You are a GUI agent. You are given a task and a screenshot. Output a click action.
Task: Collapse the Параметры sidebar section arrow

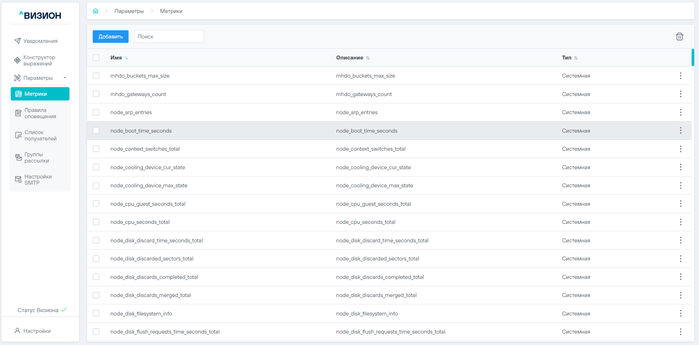click(x=65, y=78)
